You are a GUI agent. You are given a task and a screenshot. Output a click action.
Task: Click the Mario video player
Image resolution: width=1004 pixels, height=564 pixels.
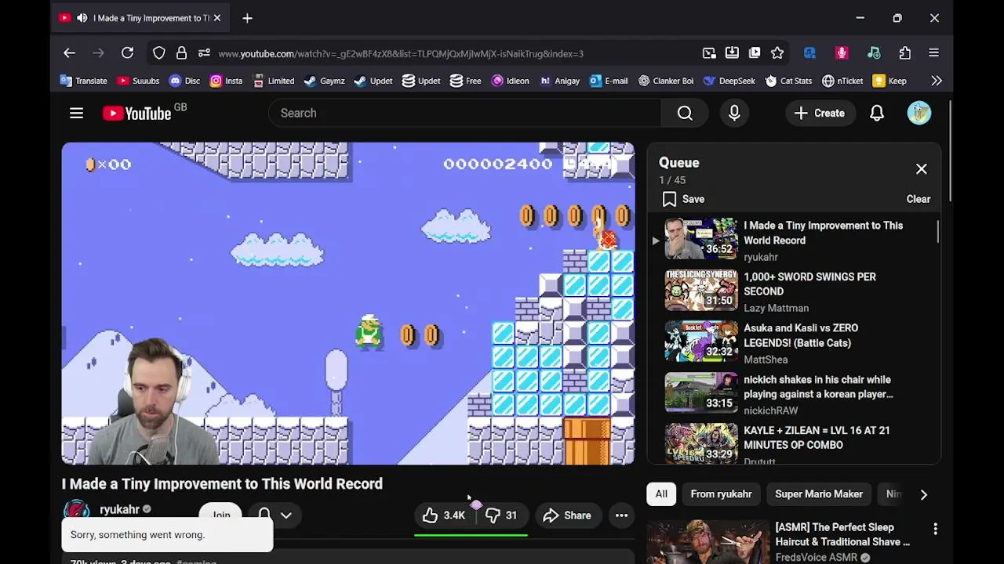pyautogui.click(x=348, y=304)
